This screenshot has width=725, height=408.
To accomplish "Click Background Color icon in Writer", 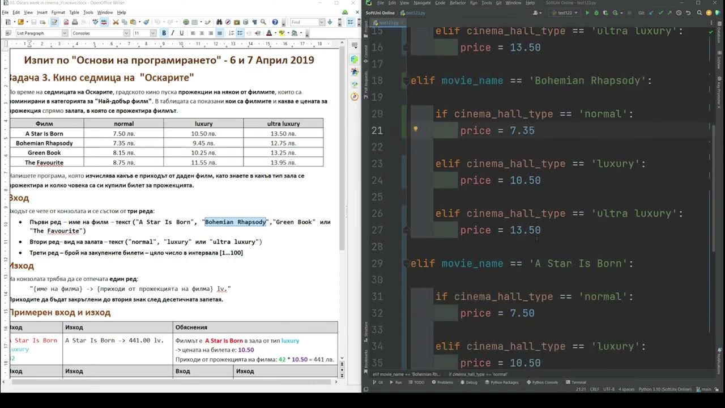I will pyautogui.click(x=295, y=33).
